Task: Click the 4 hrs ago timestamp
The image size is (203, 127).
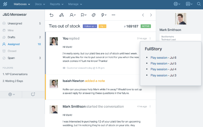Action: [x=142, y=106]
